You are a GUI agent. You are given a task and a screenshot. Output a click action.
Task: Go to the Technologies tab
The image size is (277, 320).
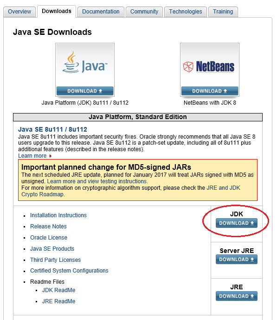[x=186, y=12]
